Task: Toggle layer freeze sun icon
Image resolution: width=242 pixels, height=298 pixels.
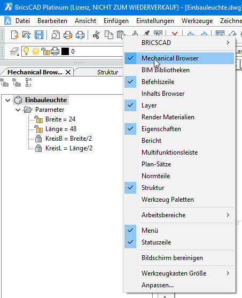Action: [x=36, y=51]
